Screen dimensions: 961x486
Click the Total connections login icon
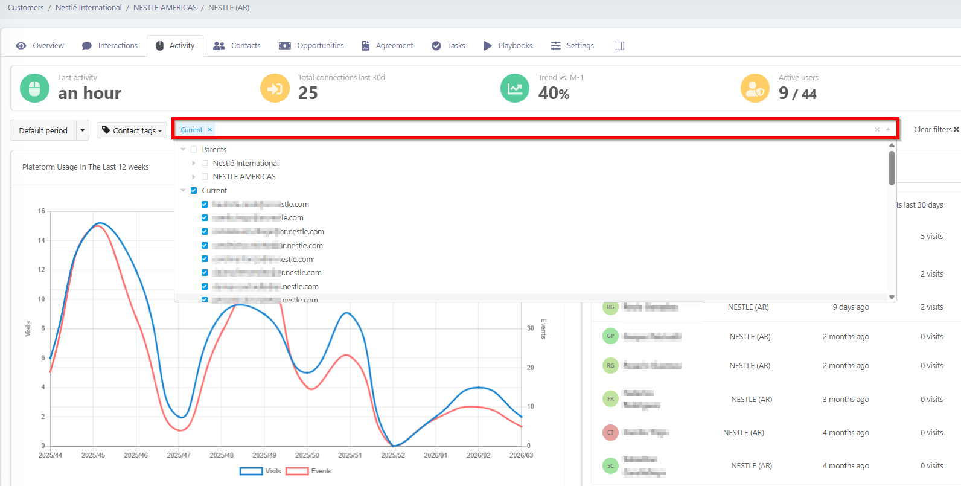275,89
